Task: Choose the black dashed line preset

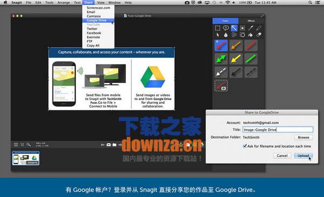Action: point(251,72)
